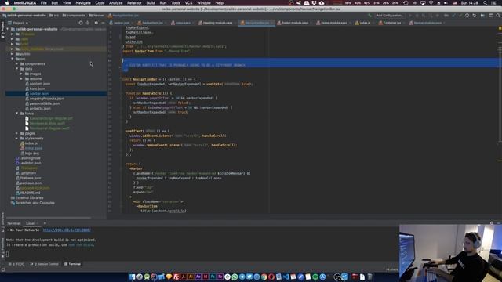Click the Project panel horizontal scrollbar

pyautogui.click(x=49, y=218)
